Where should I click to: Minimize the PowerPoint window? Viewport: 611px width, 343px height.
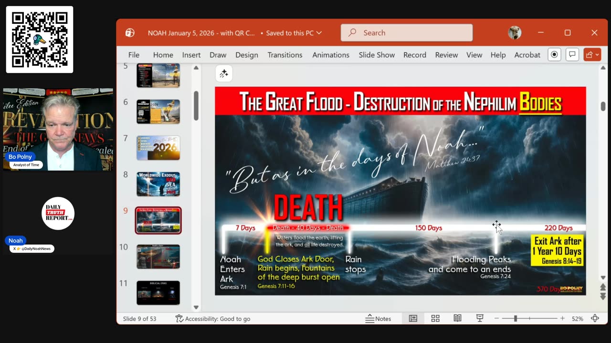(x=541, y=33)
